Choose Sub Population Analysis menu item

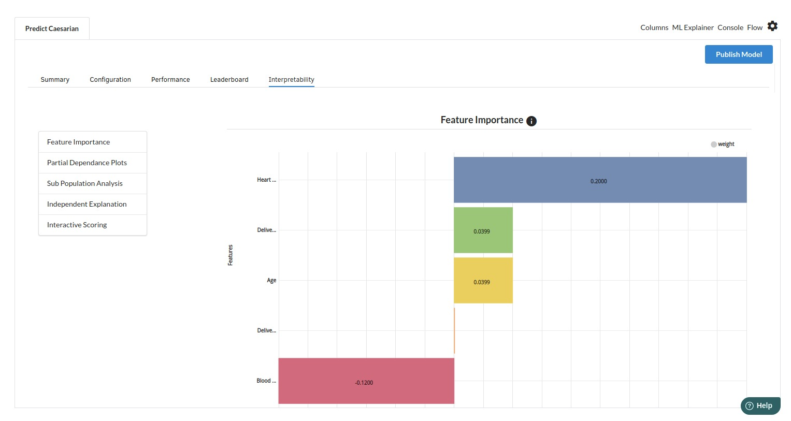point(85,183)
